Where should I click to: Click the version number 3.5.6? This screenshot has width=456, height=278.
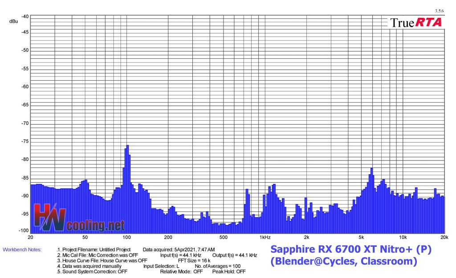440,11
